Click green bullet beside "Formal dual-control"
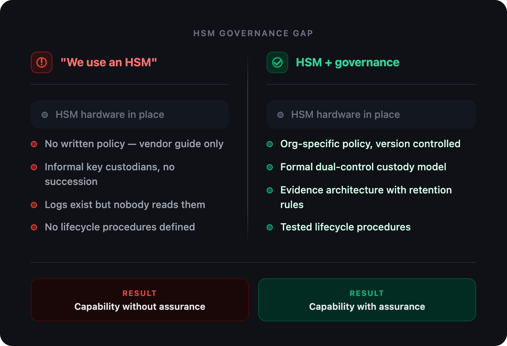Image resolution: width=507 pixels, height=346 pixels. (x=270, y=167)
